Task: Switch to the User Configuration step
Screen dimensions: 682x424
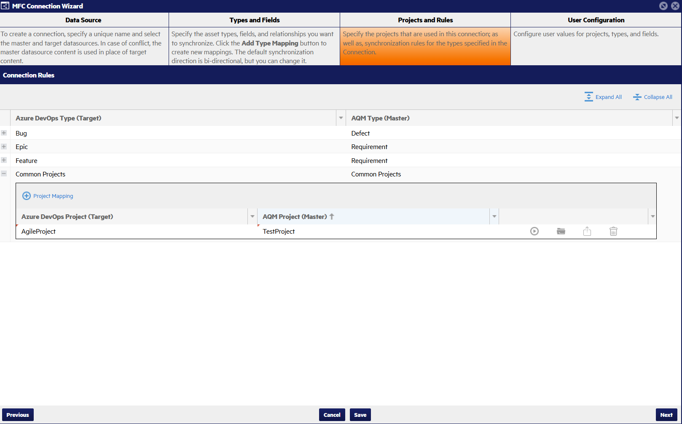Action: [x=596, y=20]
